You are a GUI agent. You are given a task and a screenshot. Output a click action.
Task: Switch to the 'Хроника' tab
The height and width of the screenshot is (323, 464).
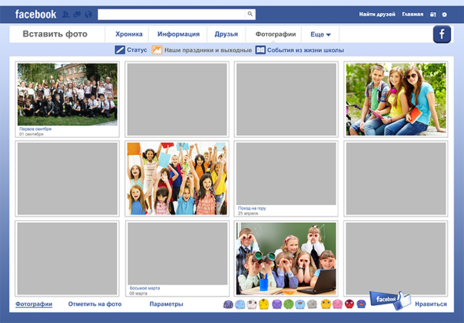pyautogui.click(x=128, y=34)
